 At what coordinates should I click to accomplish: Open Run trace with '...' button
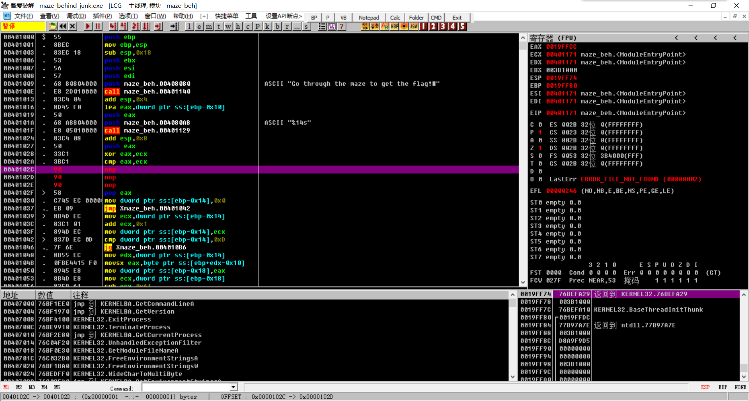click(296, 26)
